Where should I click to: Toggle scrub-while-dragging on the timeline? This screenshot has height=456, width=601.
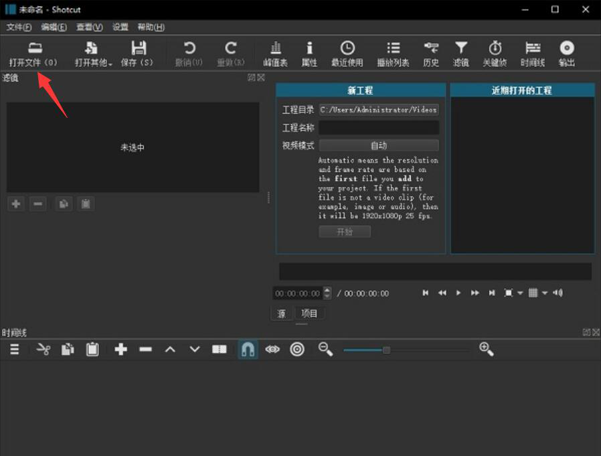point(272,349)
